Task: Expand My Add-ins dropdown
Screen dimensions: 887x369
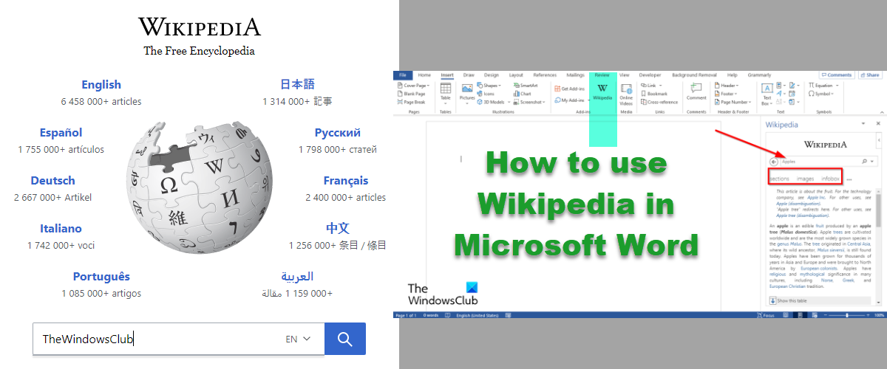Action: tap(588, 100)
